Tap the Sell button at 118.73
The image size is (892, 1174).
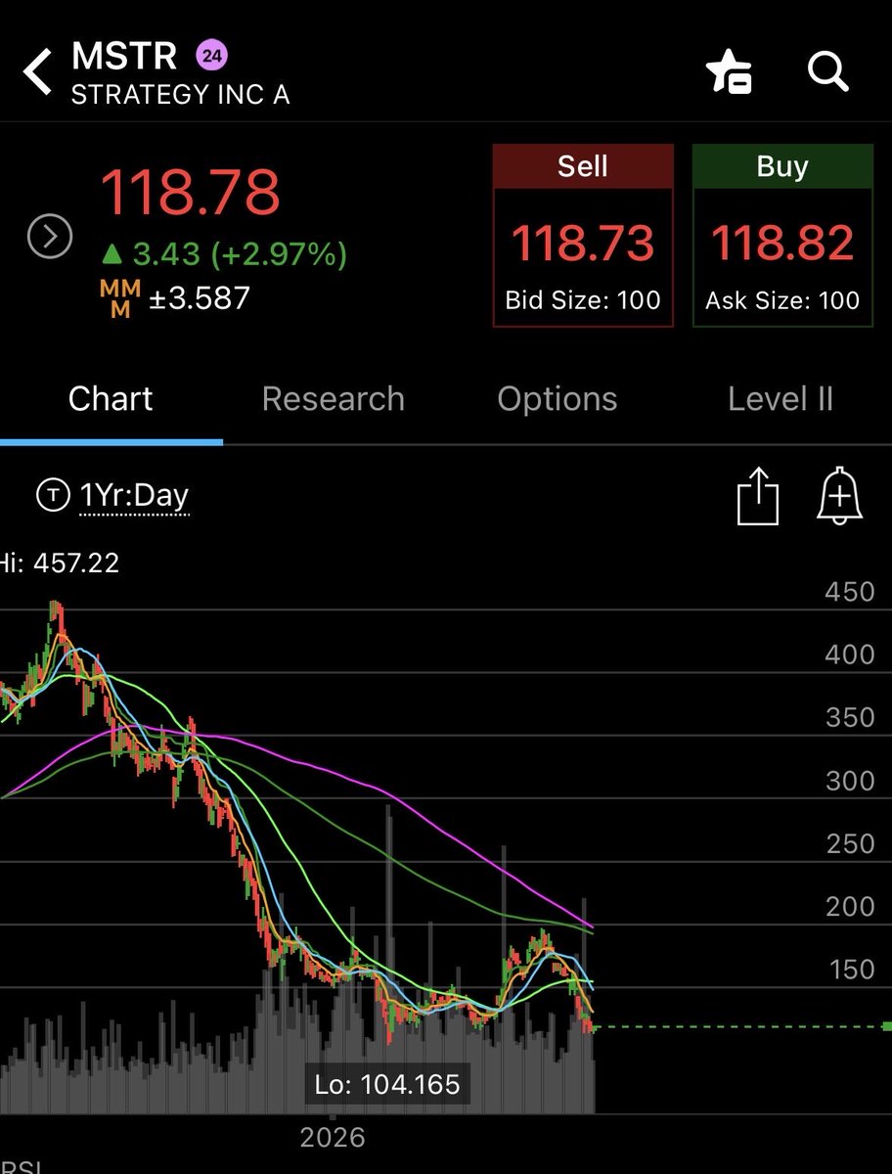(x=583, y=236)
